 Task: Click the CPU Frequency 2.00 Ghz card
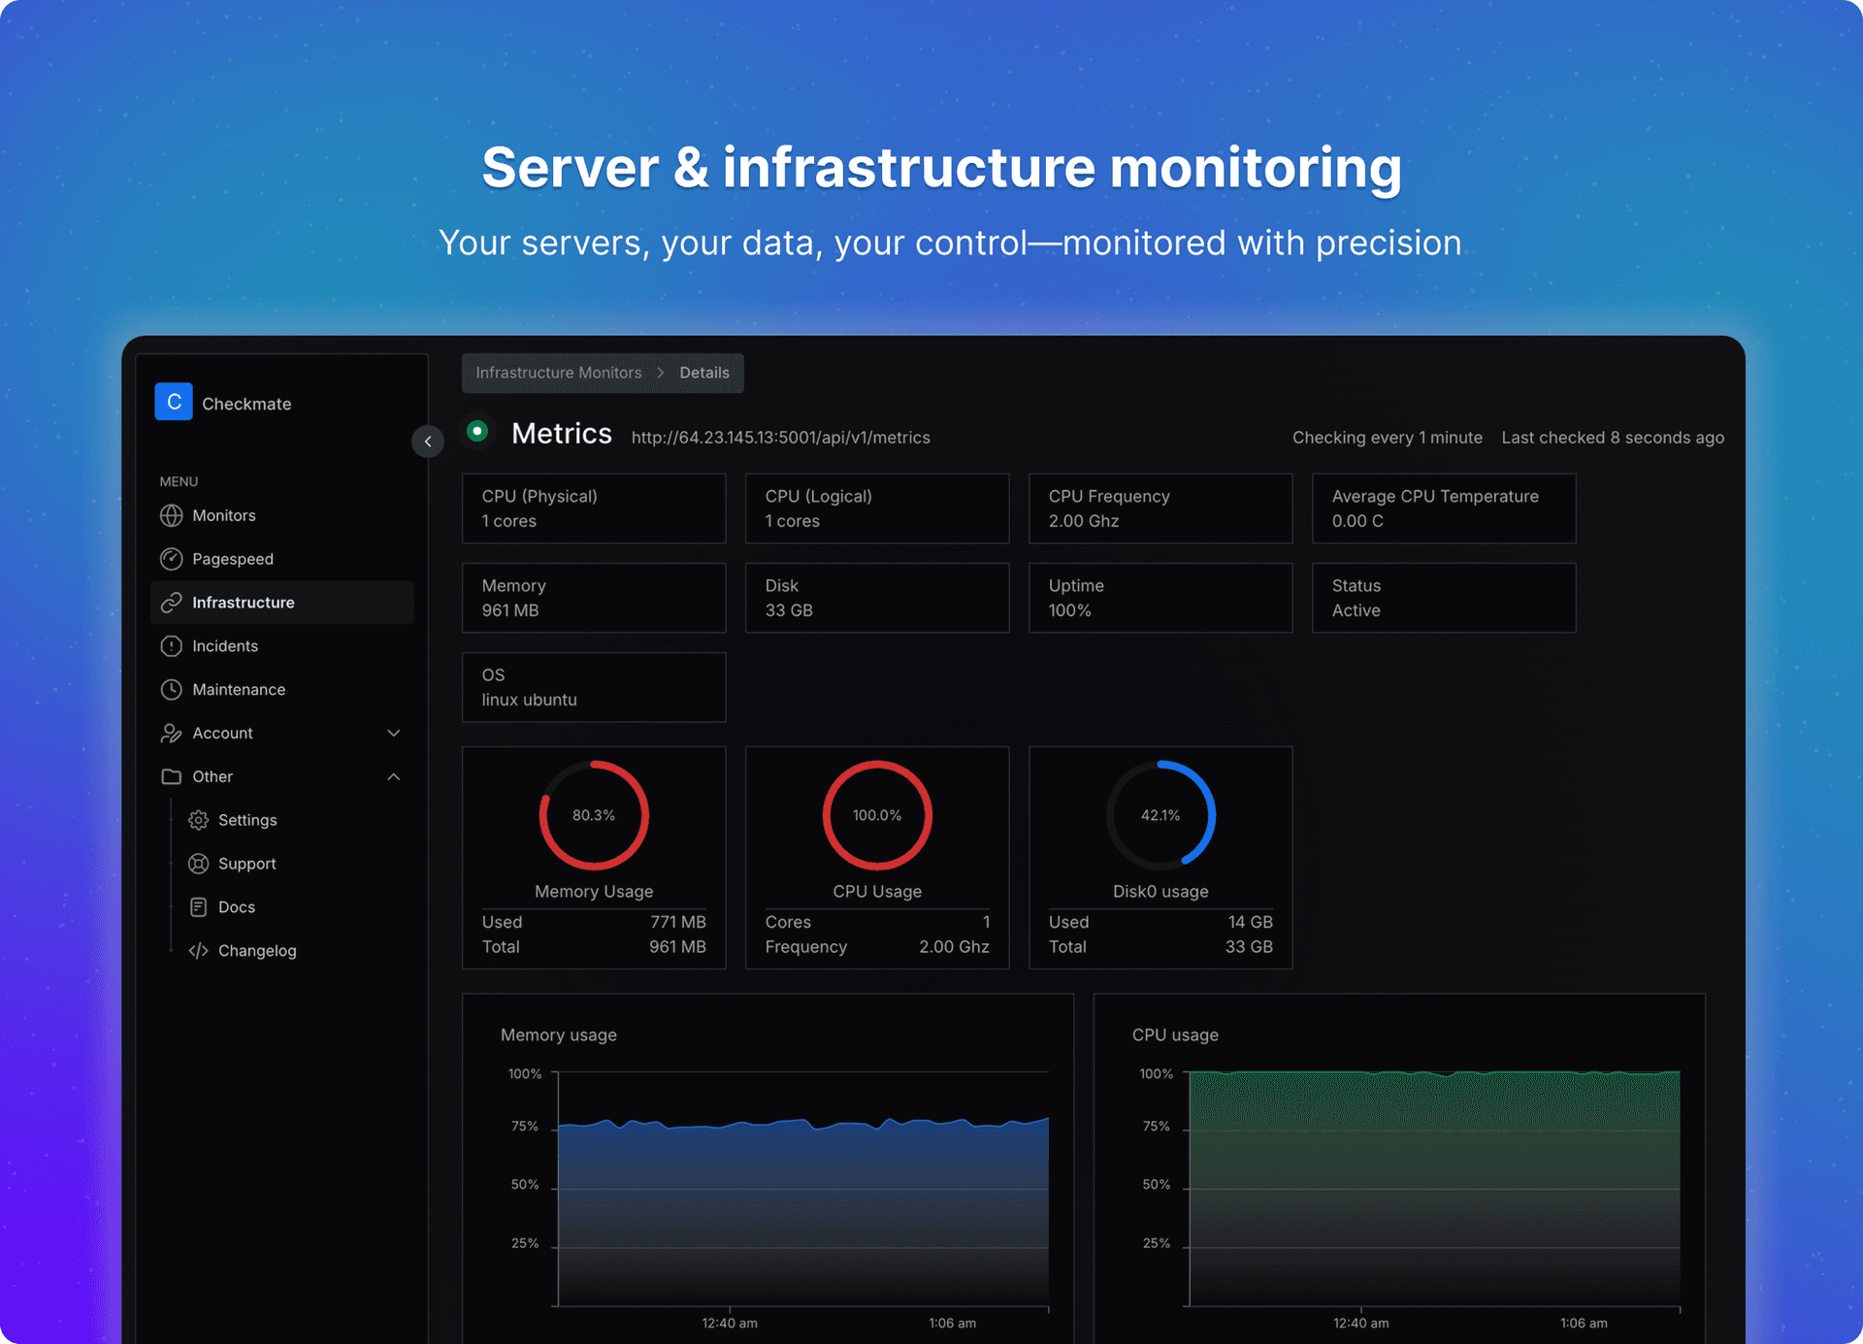click(1160, 508)
